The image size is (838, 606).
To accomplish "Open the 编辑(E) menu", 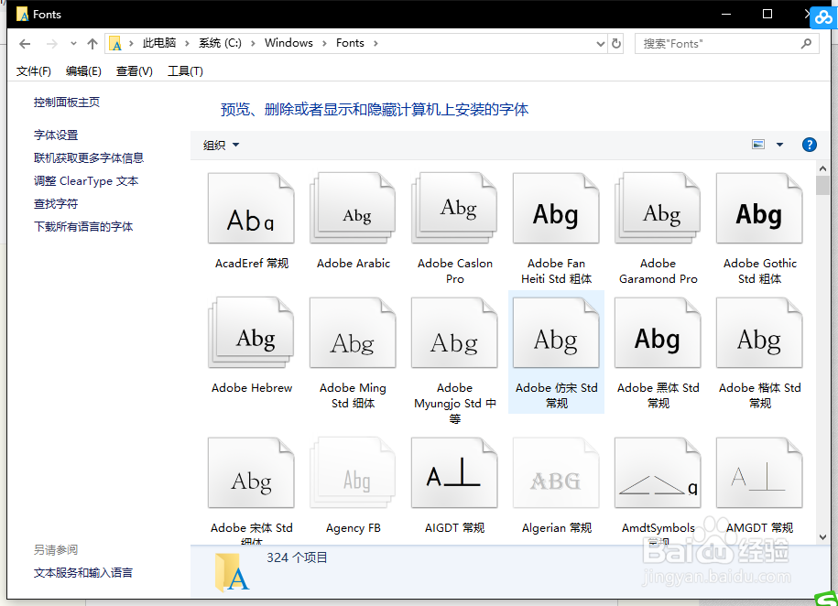I will (83, 71).
